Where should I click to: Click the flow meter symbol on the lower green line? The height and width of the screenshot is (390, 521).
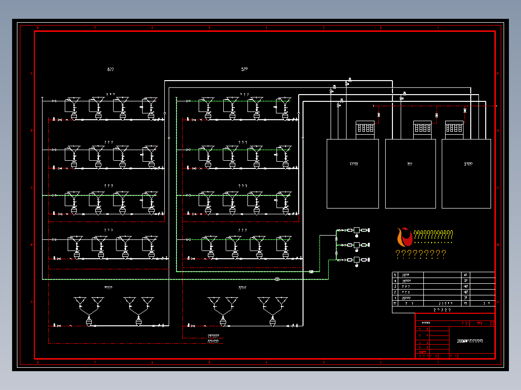click(x=277, y=279)
